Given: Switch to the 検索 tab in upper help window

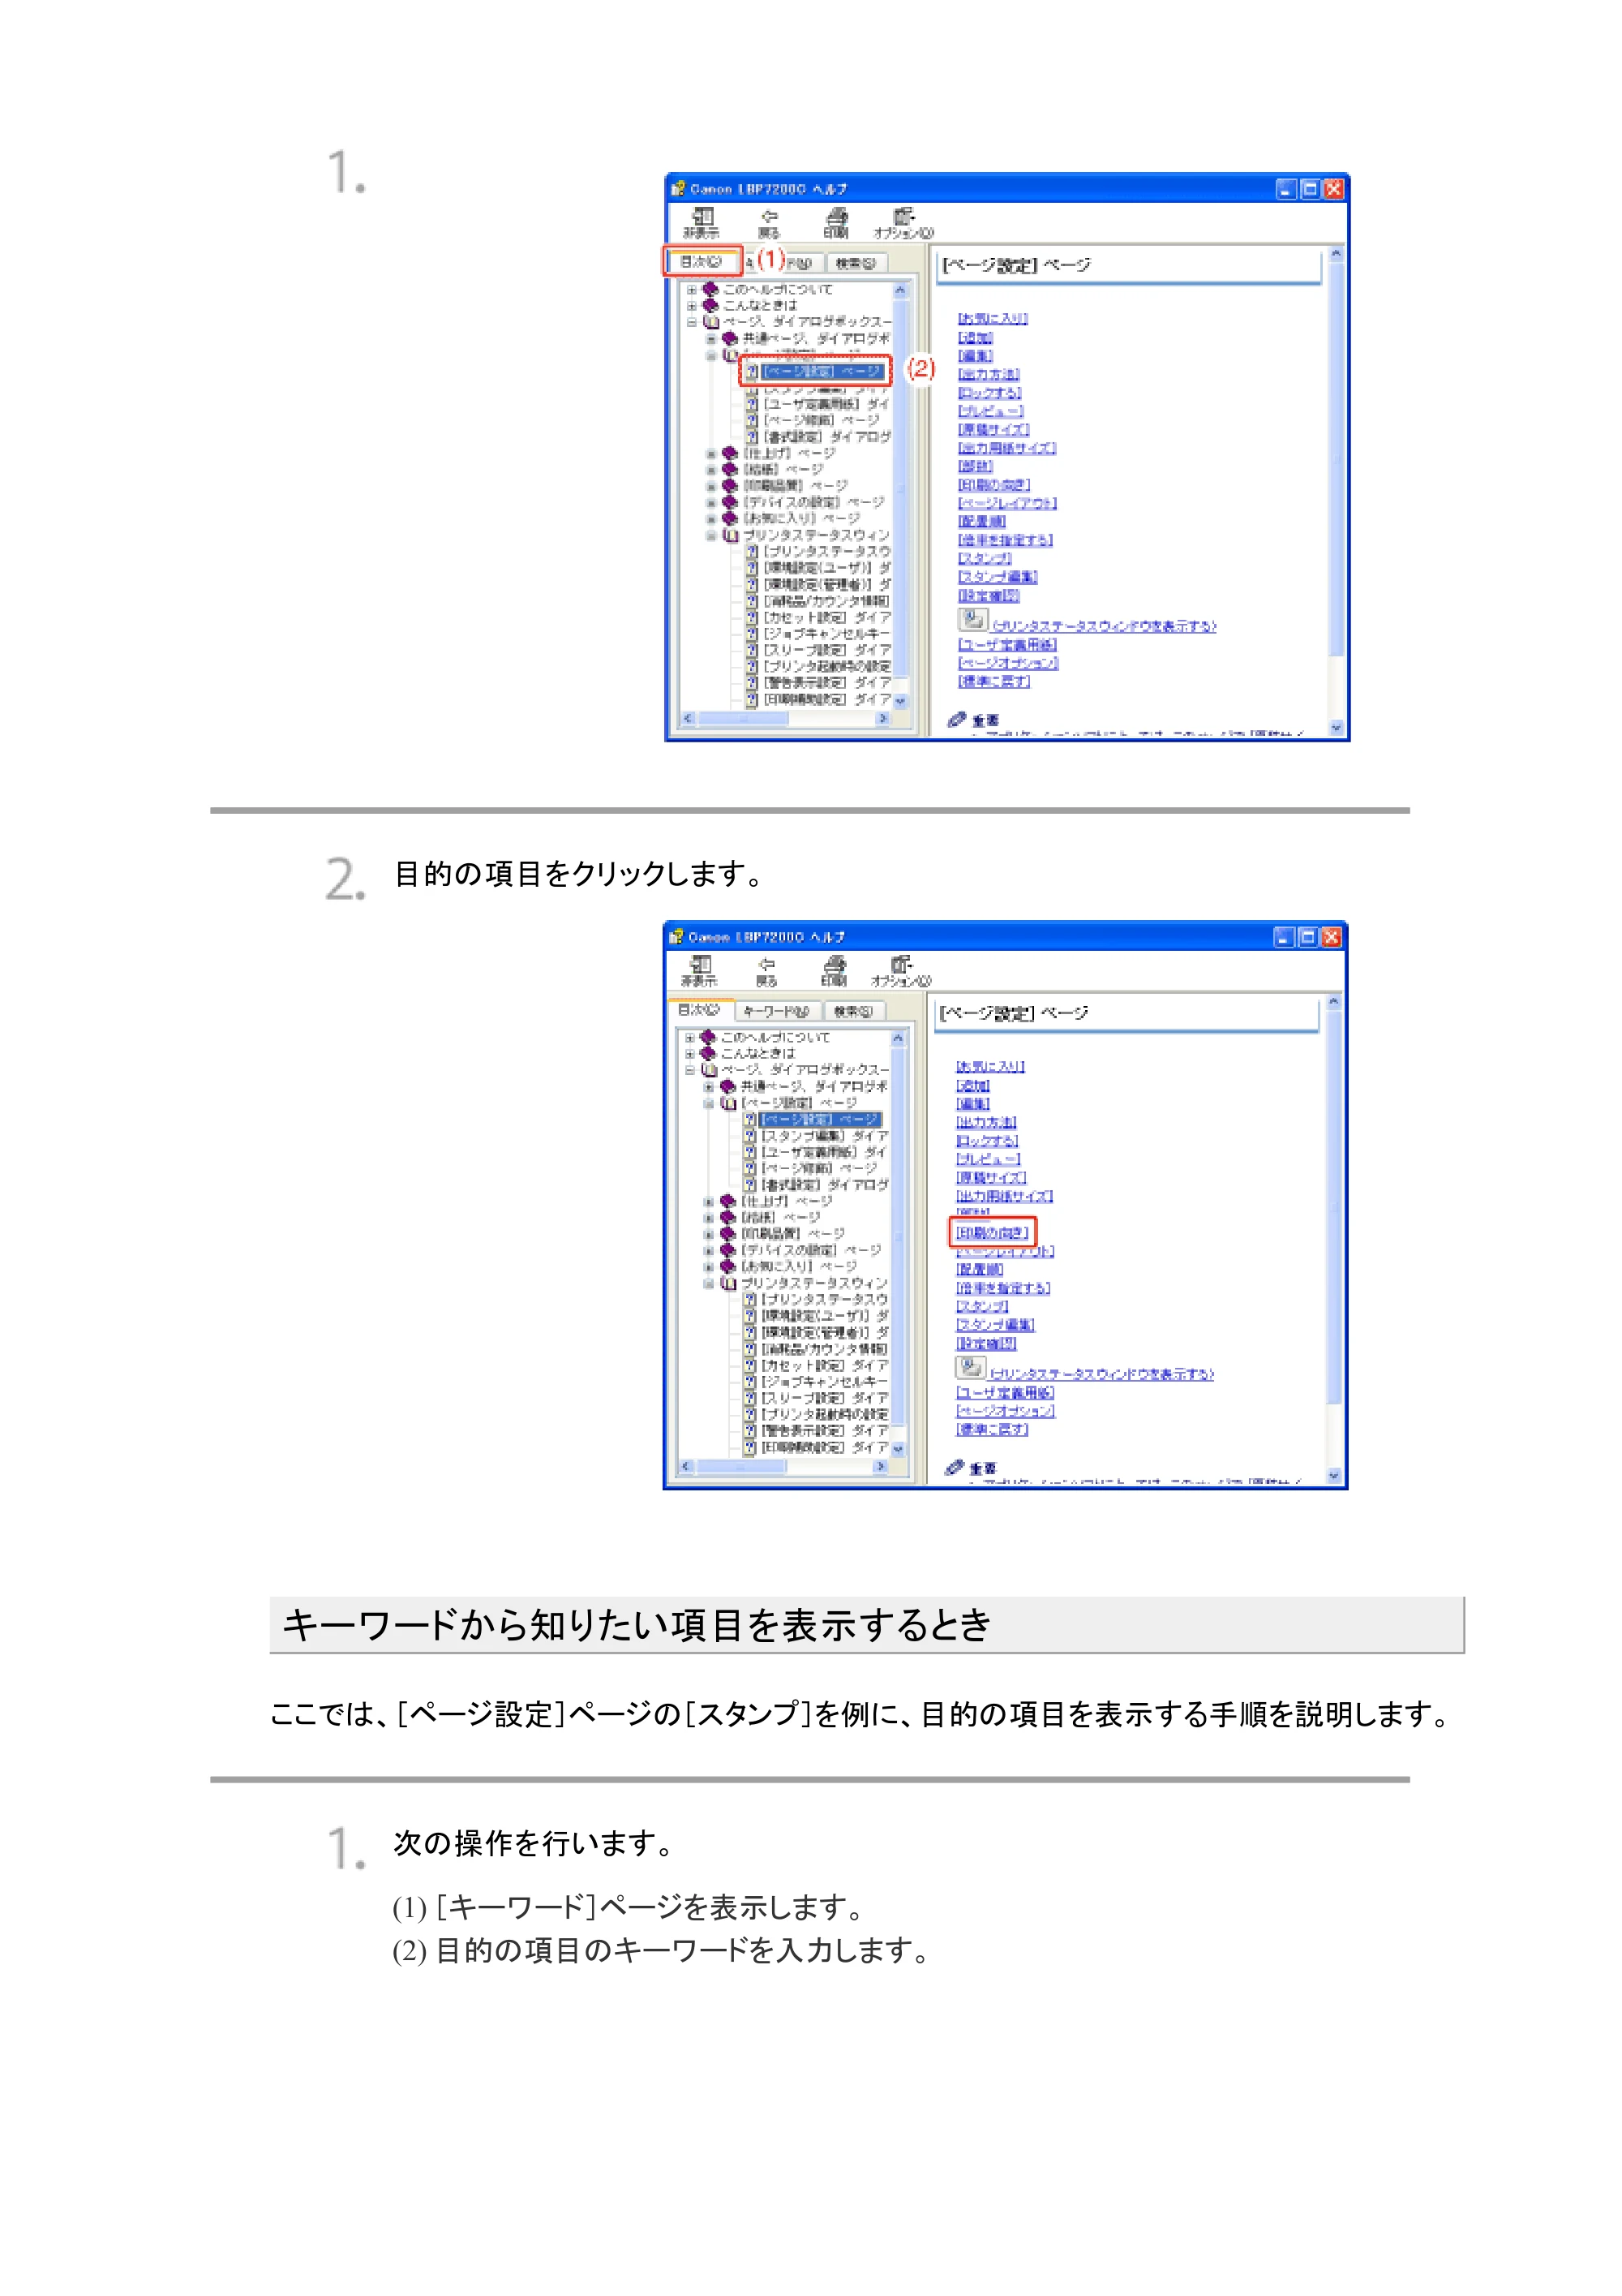Looking at the screenshot, I should click(x=856, y=263).
